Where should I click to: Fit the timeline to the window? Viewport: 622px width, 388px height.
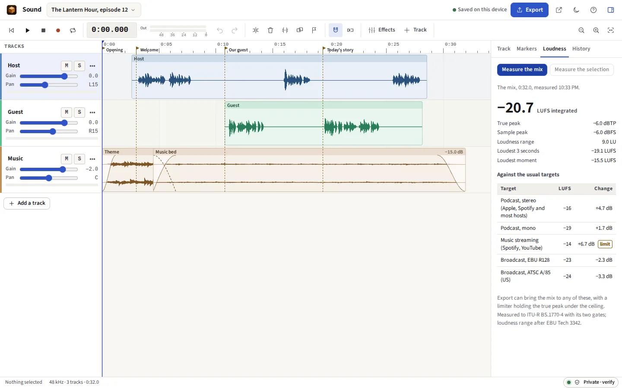point(611,30)
